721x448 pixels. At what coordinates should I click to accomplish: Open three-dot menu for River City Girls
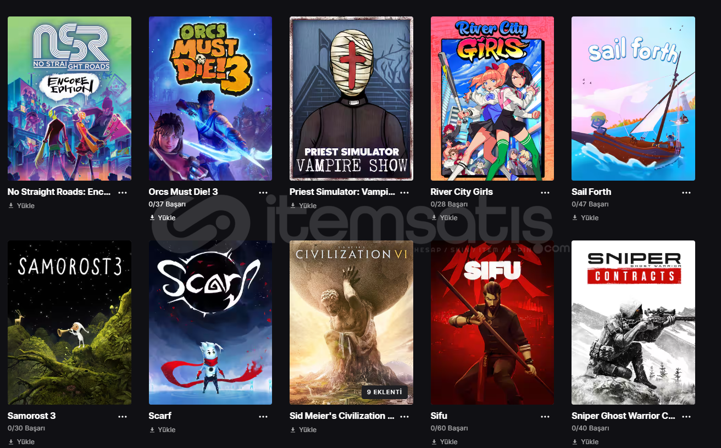(545, 193)
